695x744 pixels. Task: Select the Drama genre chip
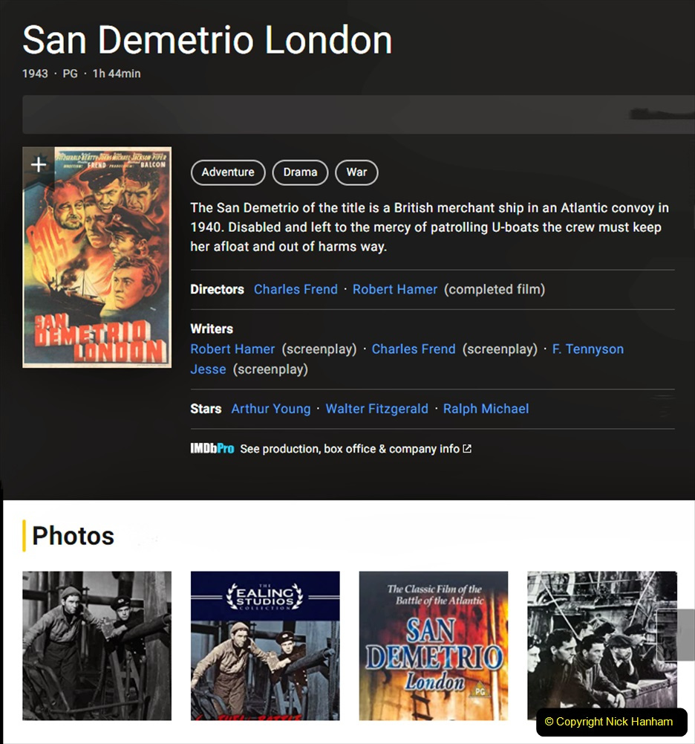point(300,172)
